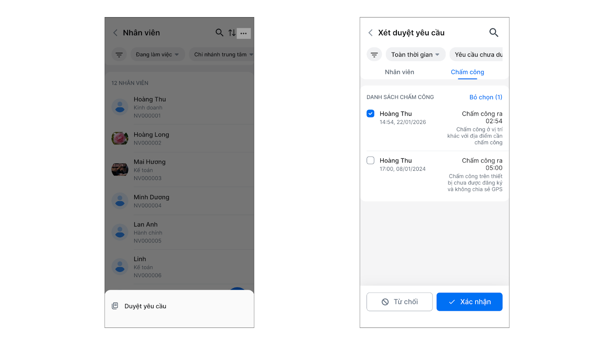Open search in Nhân viên header
The width and height of the screenshot is (614, 345).
219,33
